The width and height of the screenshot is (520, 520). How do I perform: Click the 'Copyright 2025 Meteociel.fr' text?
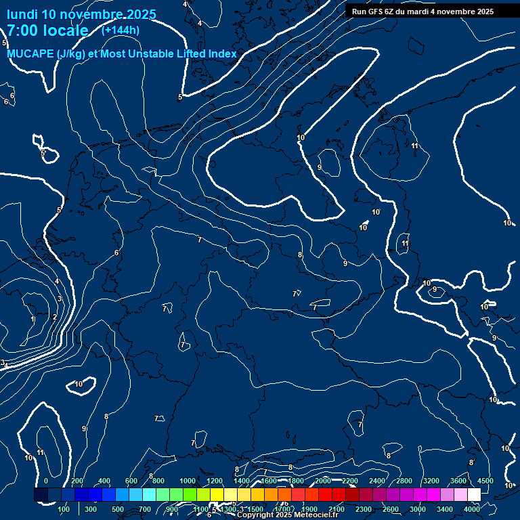[x=288, y=515]
